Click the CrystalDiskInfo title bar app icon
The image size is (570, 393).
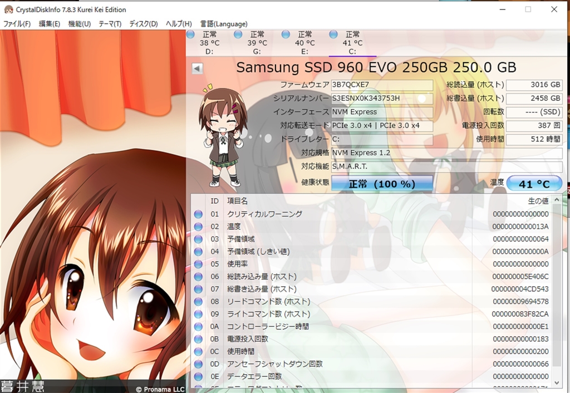pyautogui.click(x=8, y=9)
